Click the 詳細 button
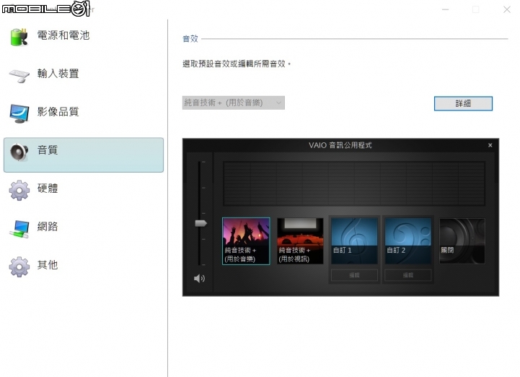The image size is (520, 377). (463, 103)
